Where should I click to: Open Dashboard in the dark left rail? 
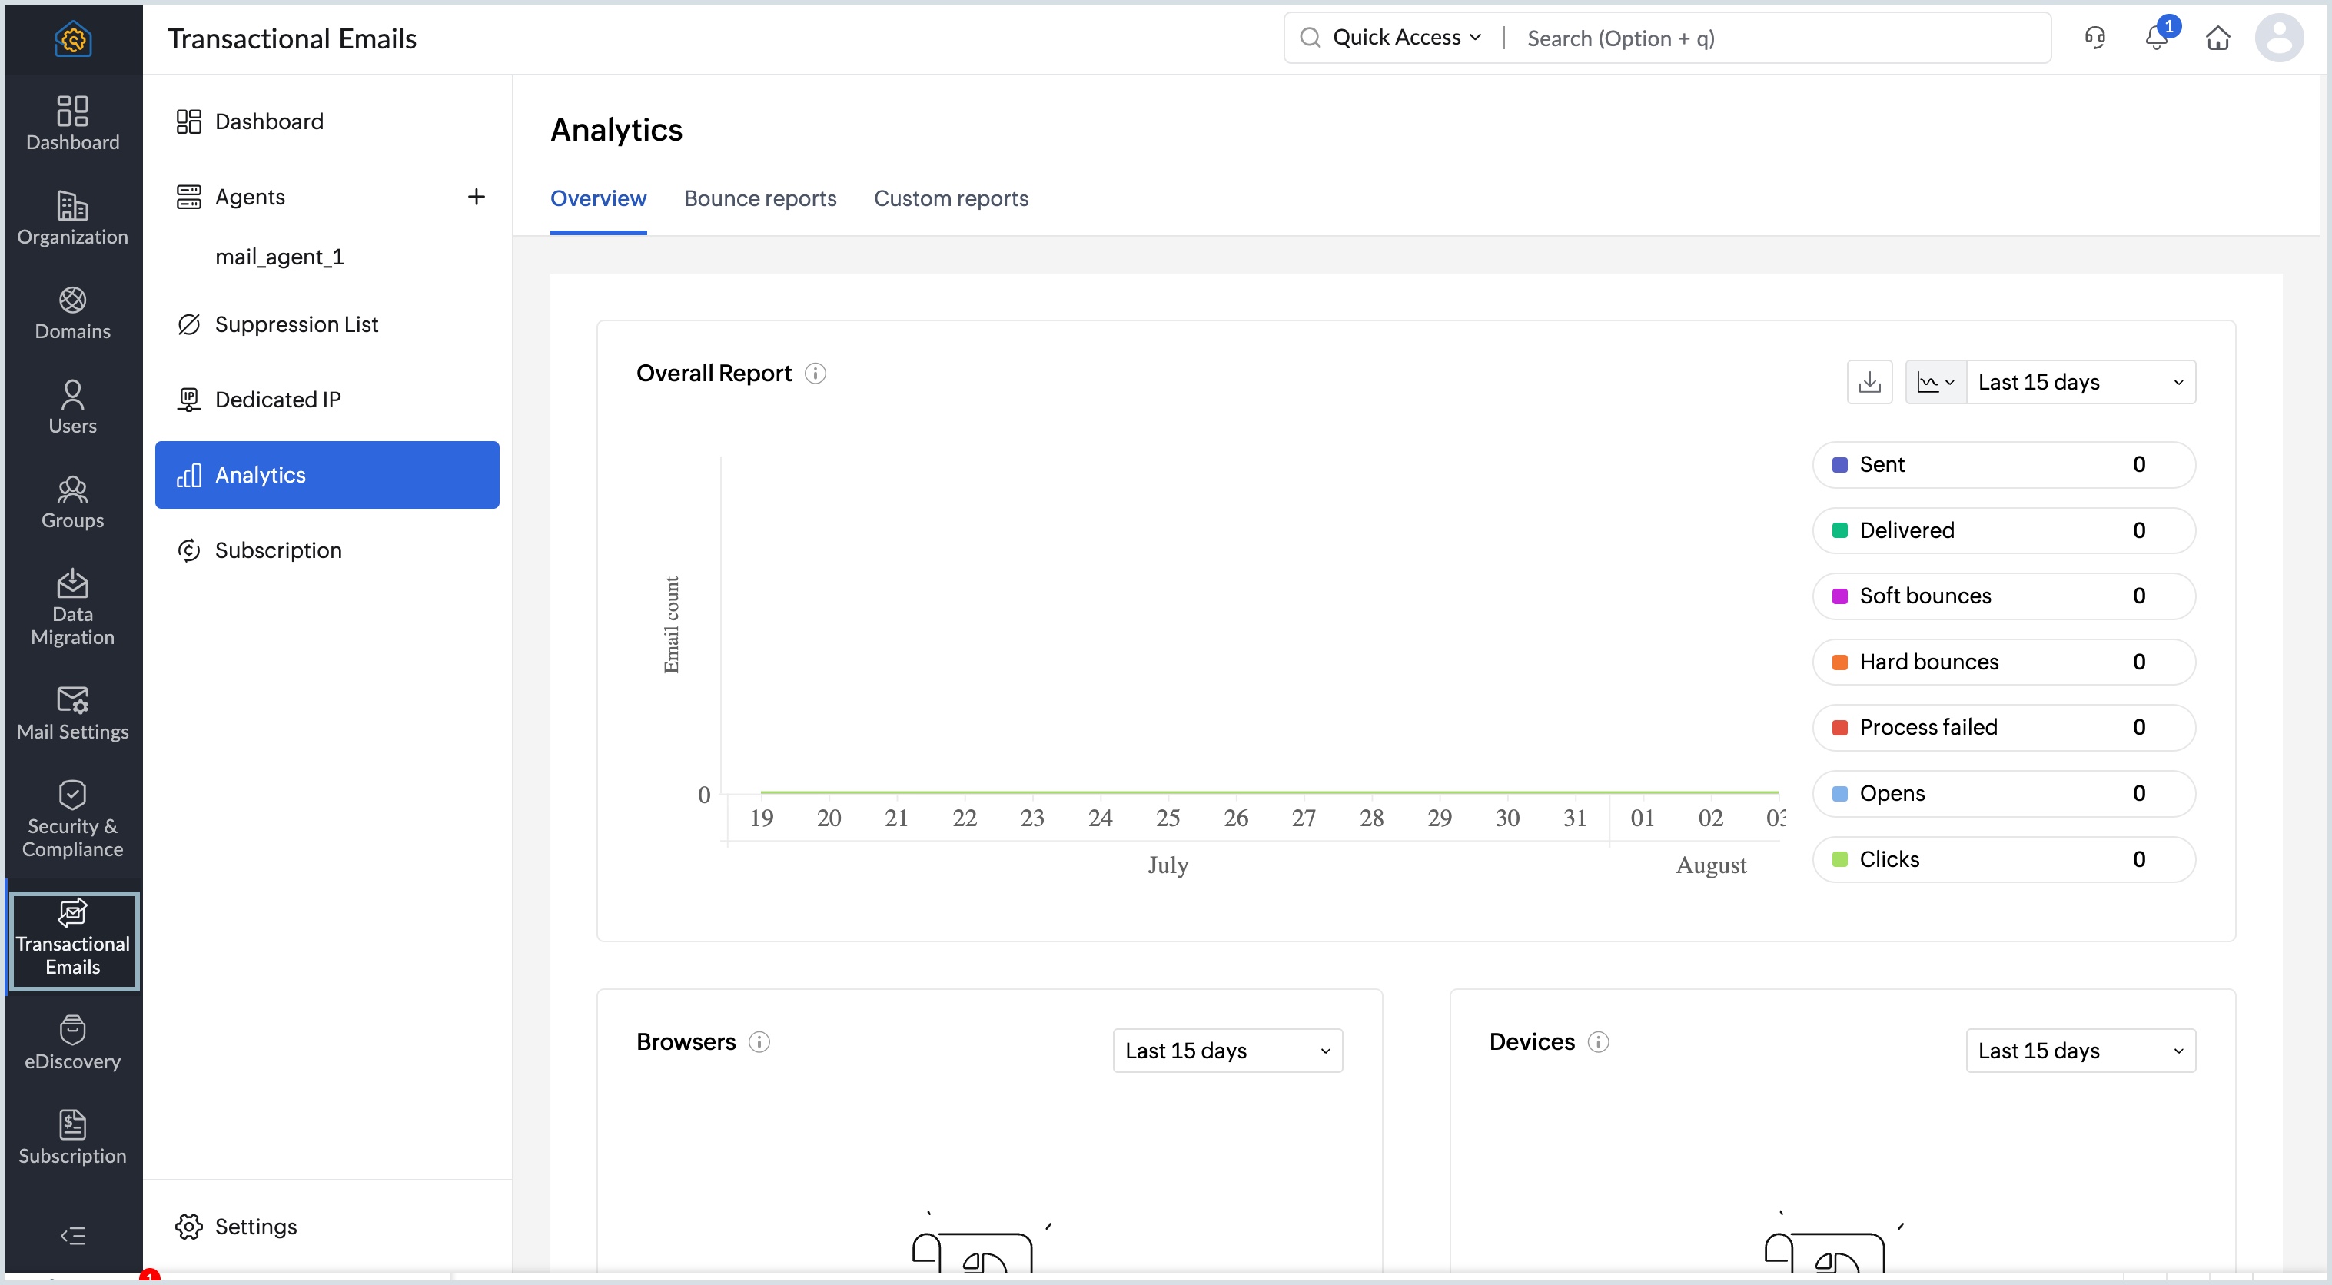point(72,123)
